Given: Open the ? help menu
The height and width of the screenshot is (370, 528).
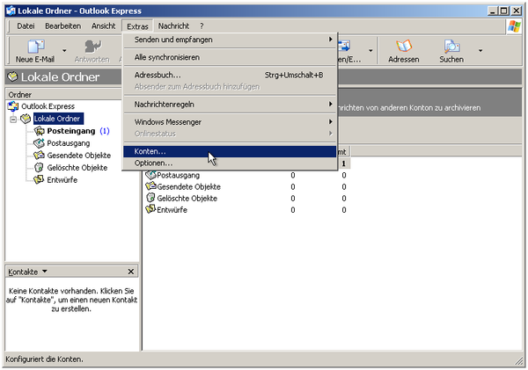Looking at the screenshot, I should click(202, 25).
